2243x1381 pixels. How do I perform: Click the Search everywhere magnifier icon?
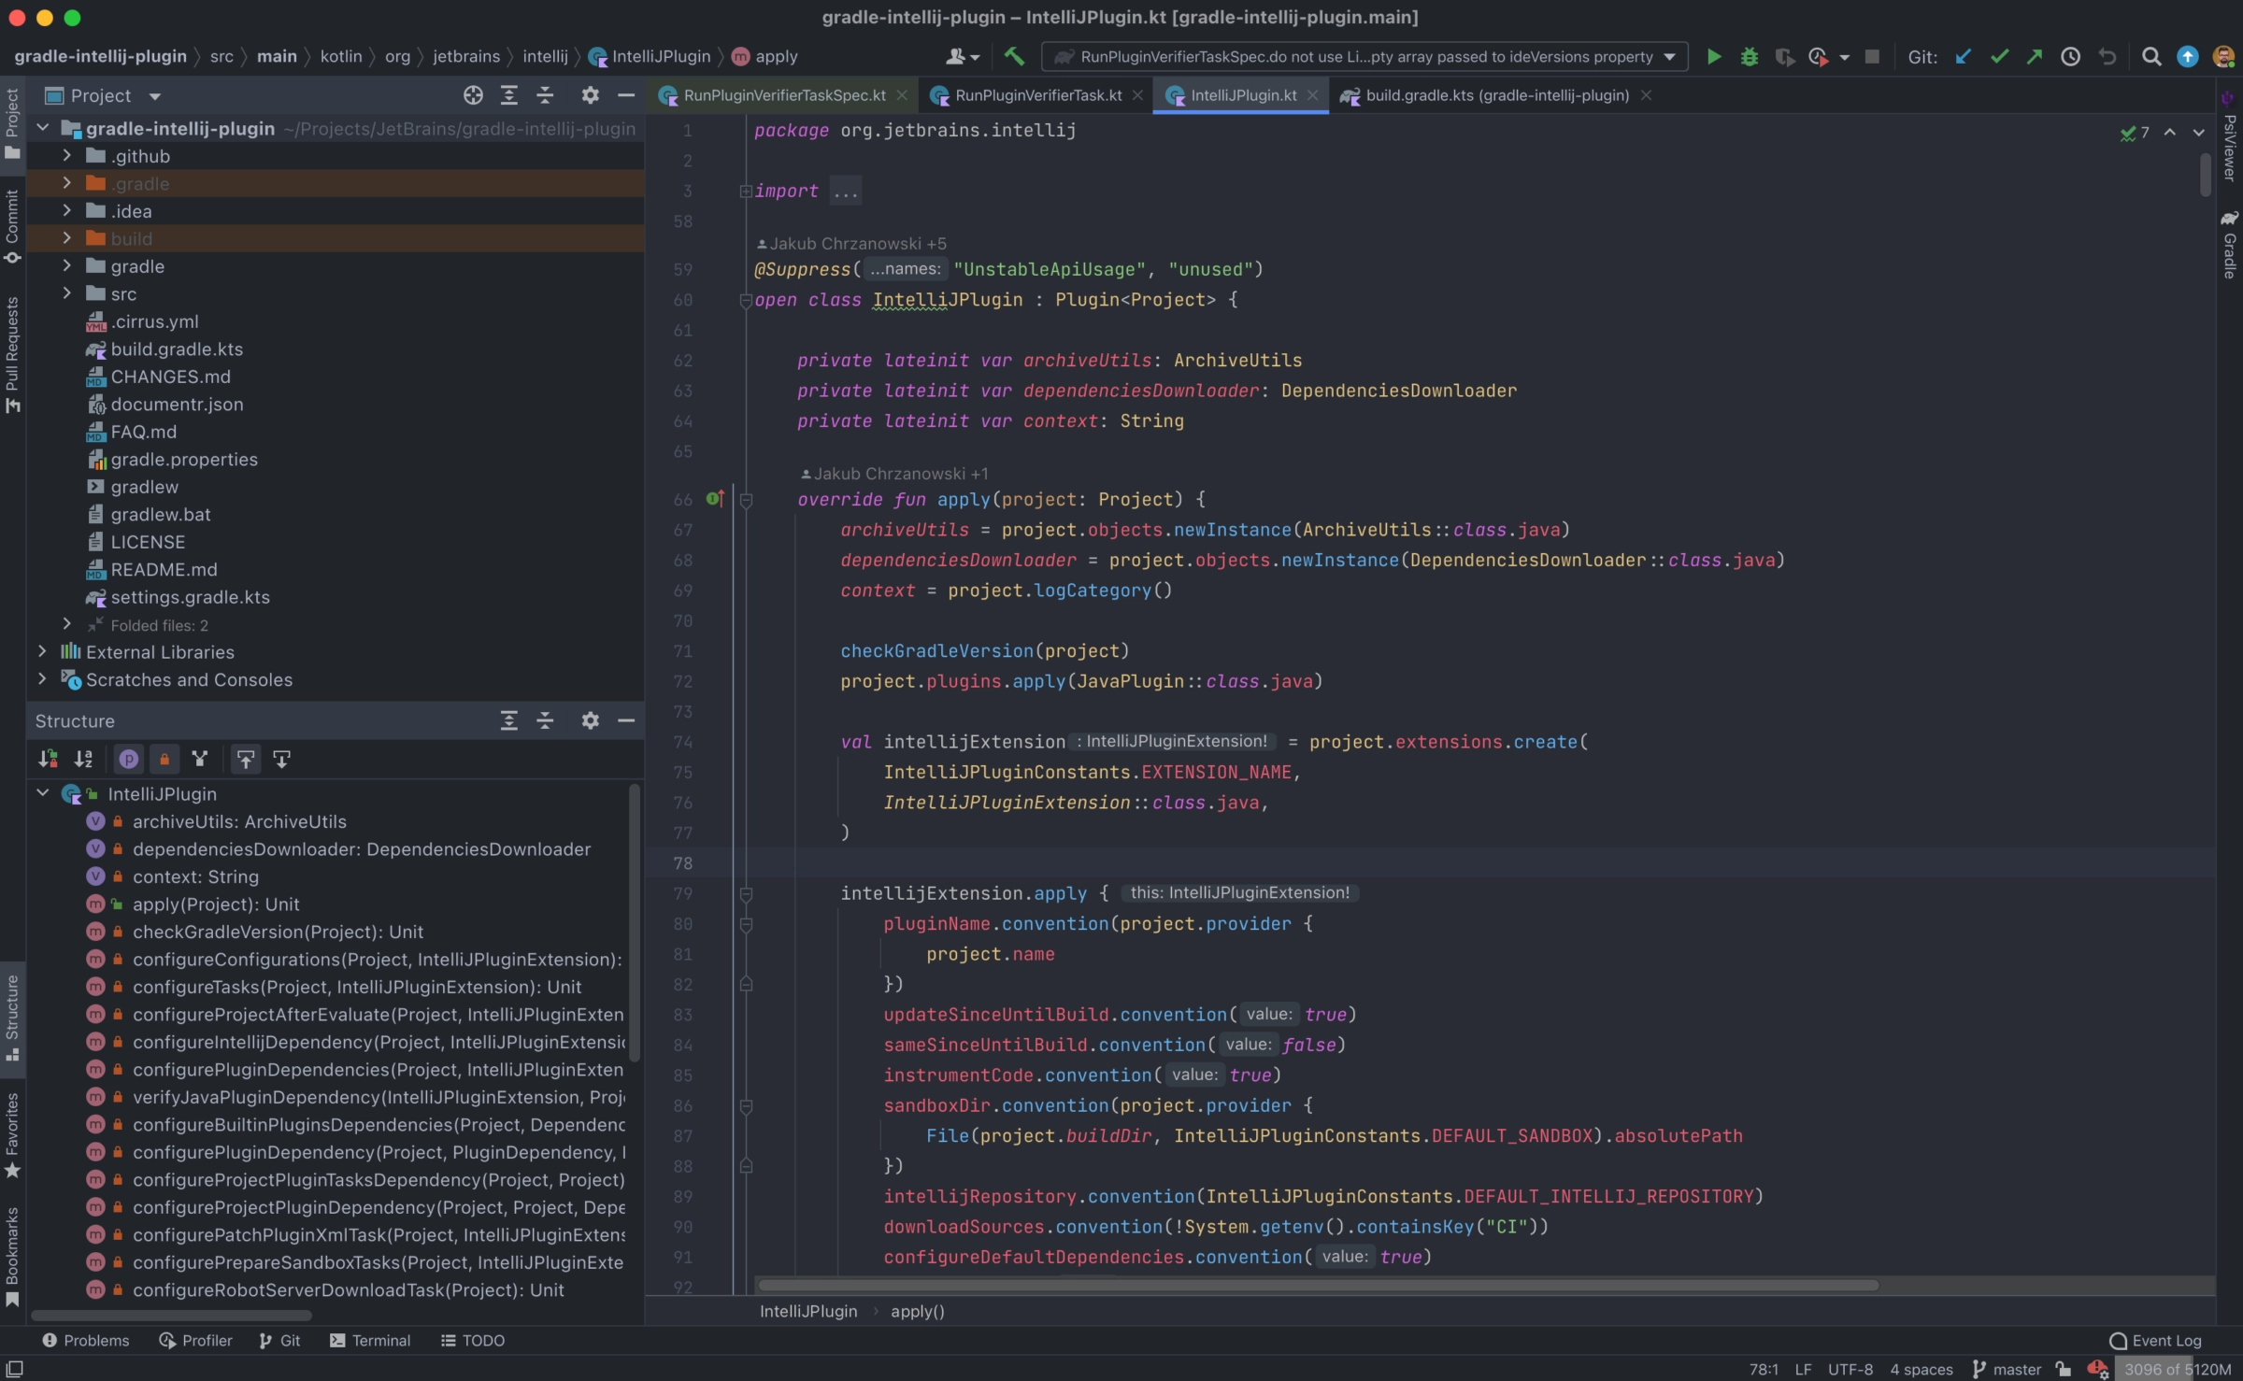pos(2150,56)
